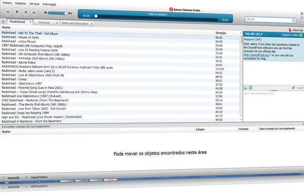Switch to the Nirvana tab
The image size is (304, 196).
pyautogui.click(x=44, y=22)
